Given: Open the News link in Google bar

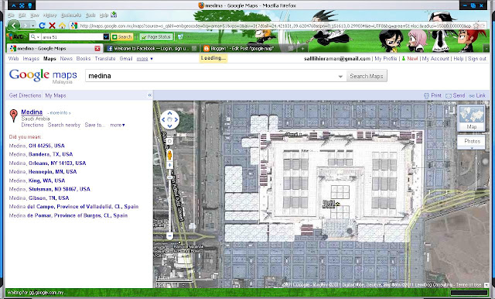Looking at the screenshot, I should tap(67, 58).
